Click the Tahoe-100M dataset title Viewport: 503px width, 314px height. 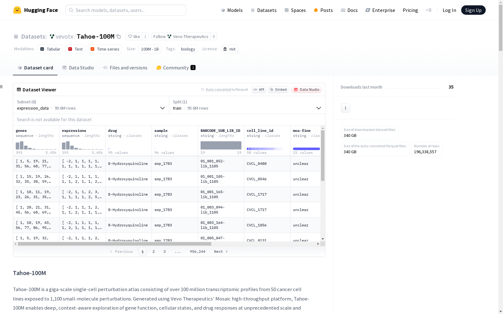pos(96,36)
